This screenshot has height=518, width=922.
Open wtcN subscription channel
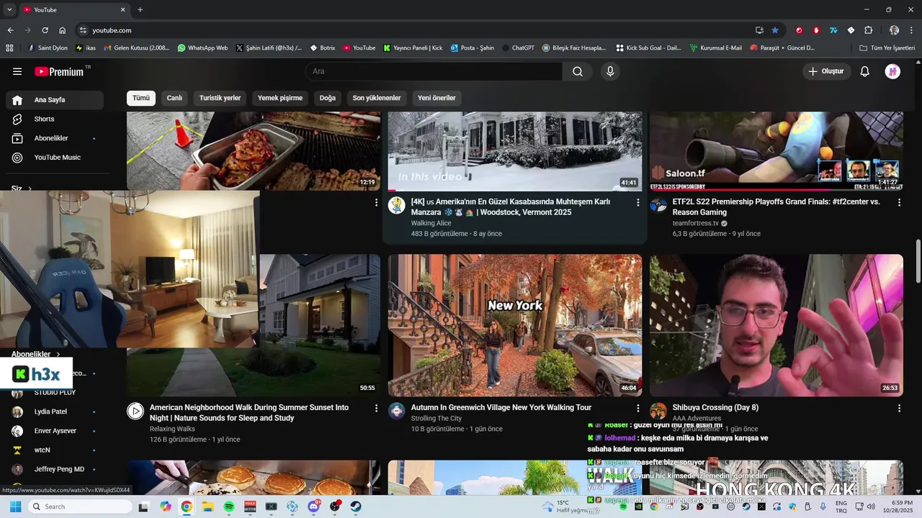(x=55, y=450)
